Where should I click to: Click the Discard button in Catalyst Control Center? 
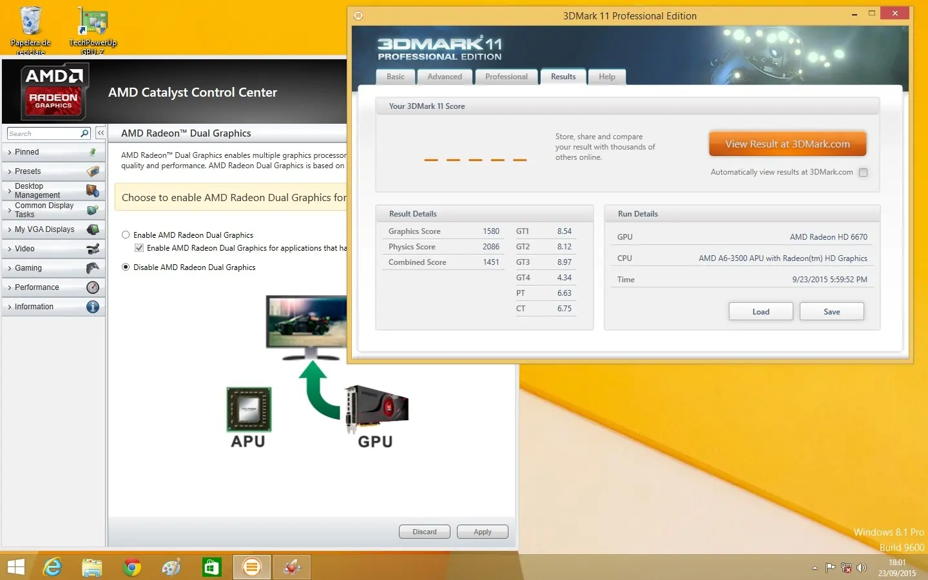(425, 532)
